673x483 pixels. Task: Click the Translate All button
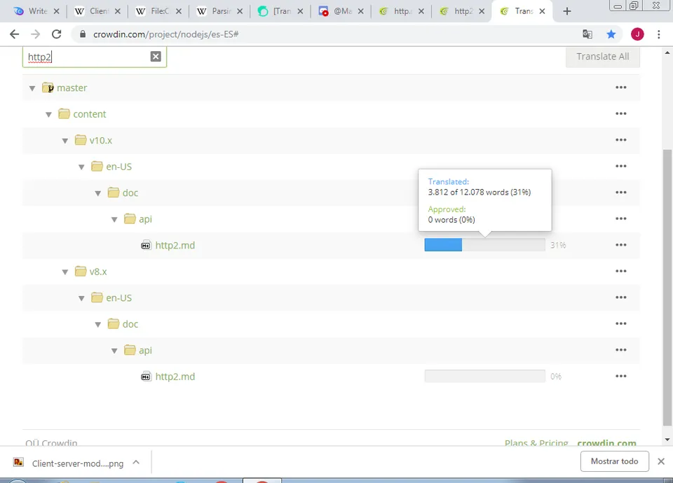pos(603,57)
